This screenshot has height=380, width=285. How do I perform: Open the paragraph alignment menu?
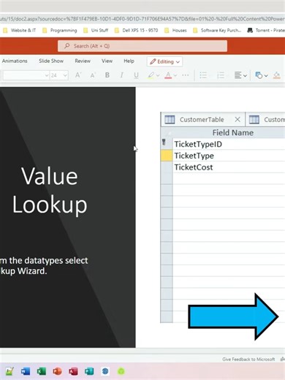pos(240,75)
